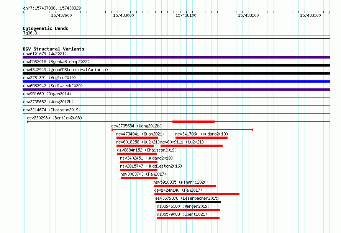Click nsv3417060 (Audano2019) label
The height and width of the screenshot is (233, 341).
[x=202, y=134]
